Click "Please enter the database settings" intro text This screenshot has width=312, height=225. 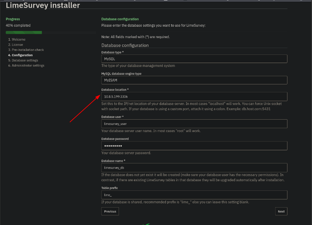tap(154, 26)
